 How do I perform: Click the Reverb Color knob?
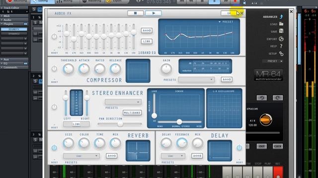(84, 143)
